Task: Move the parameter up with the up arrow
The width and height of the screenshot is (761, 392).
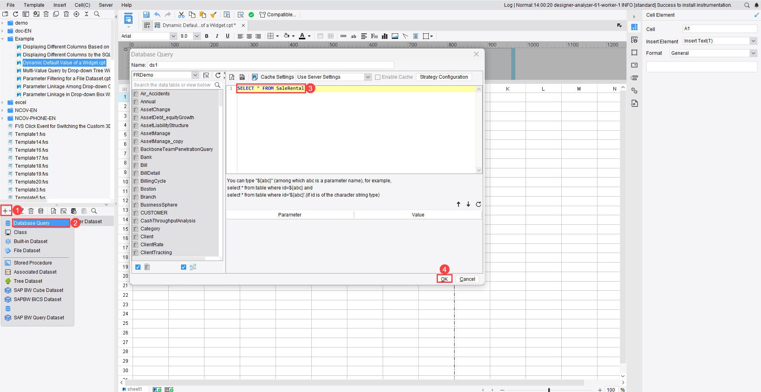Action: (459, 204)
